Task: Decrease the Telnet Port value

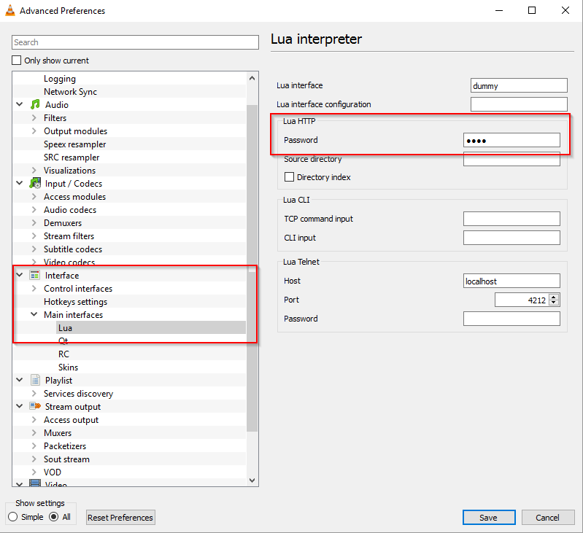Action: click(x=554, y=303)
